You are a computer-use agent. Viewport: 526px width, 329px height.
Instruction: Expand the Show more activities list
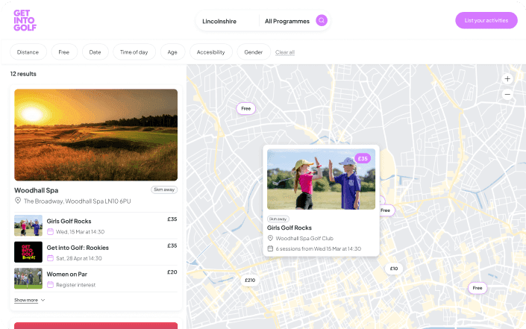pos(30,300)
